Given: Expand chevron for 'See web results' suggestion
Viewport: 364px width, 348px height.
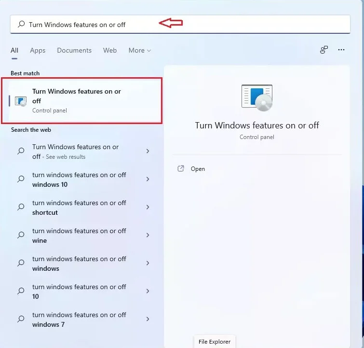Looking at the screenshot, I should coord(148,151).
